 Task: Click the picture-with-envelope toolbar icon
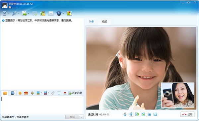[x=43, y=13]
